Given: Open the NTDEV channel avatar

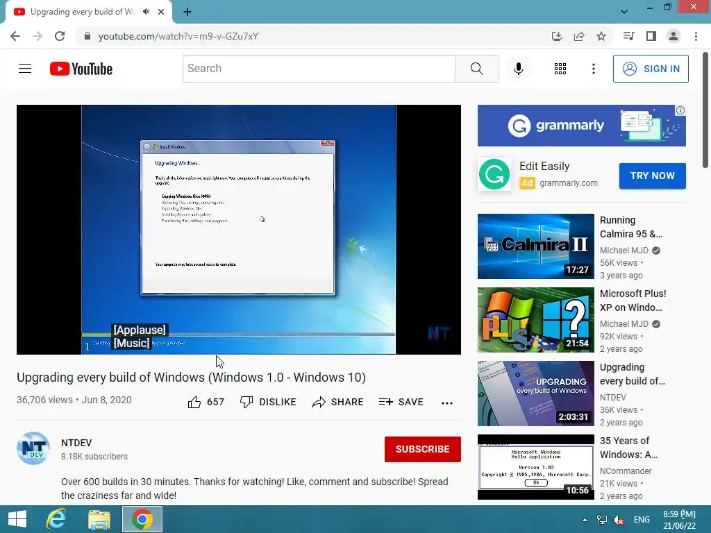Looking at the screenshot, I should click(x=33, y=448).
